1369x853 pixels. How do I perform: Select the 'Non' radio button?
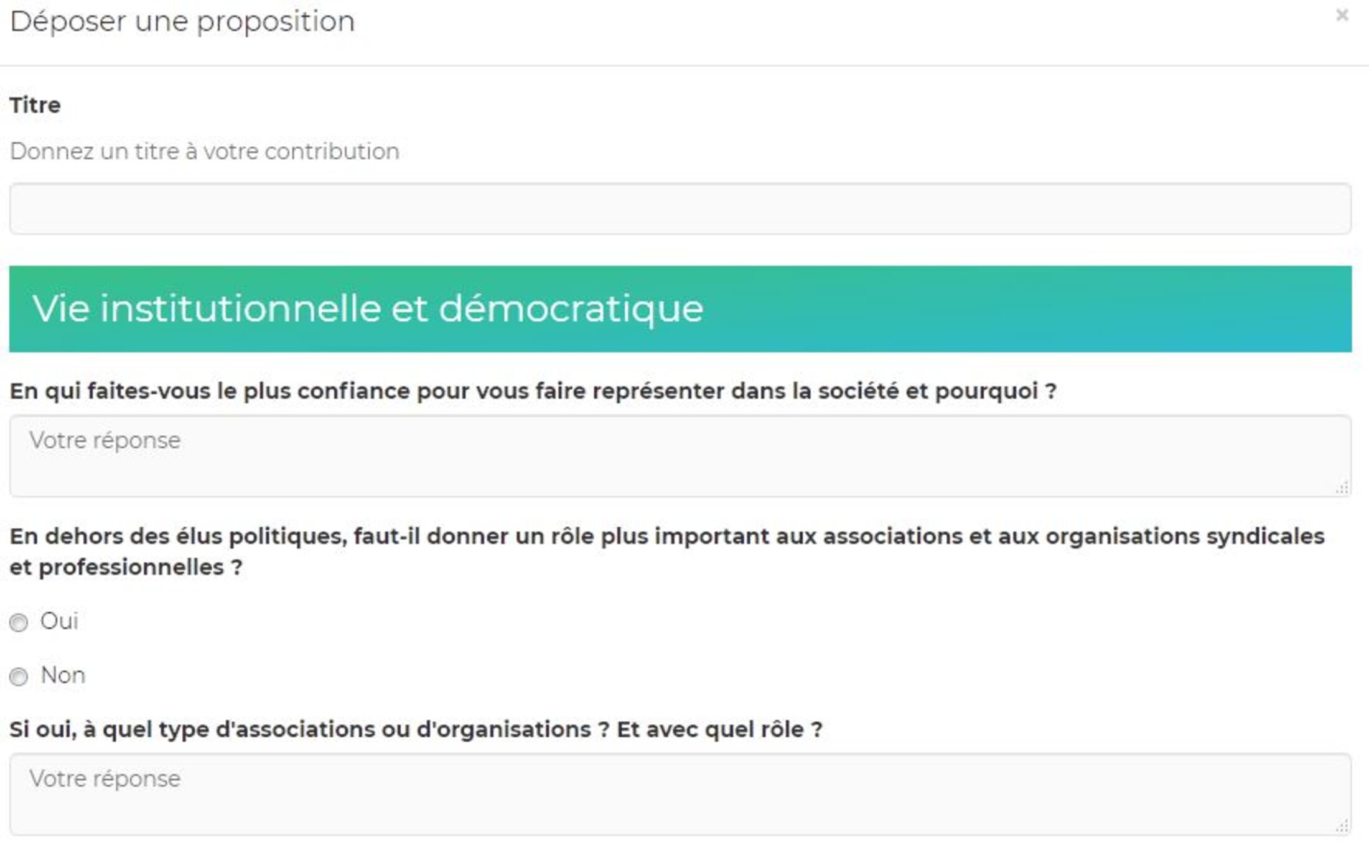point(19,676)
